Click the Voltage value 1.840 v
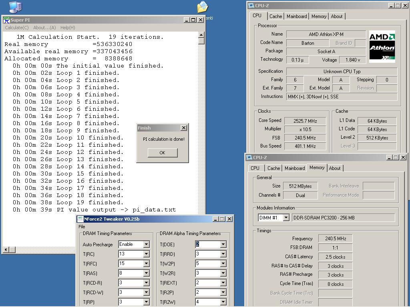410x307 pixels. pyautogui.click(x=352, y=60)
